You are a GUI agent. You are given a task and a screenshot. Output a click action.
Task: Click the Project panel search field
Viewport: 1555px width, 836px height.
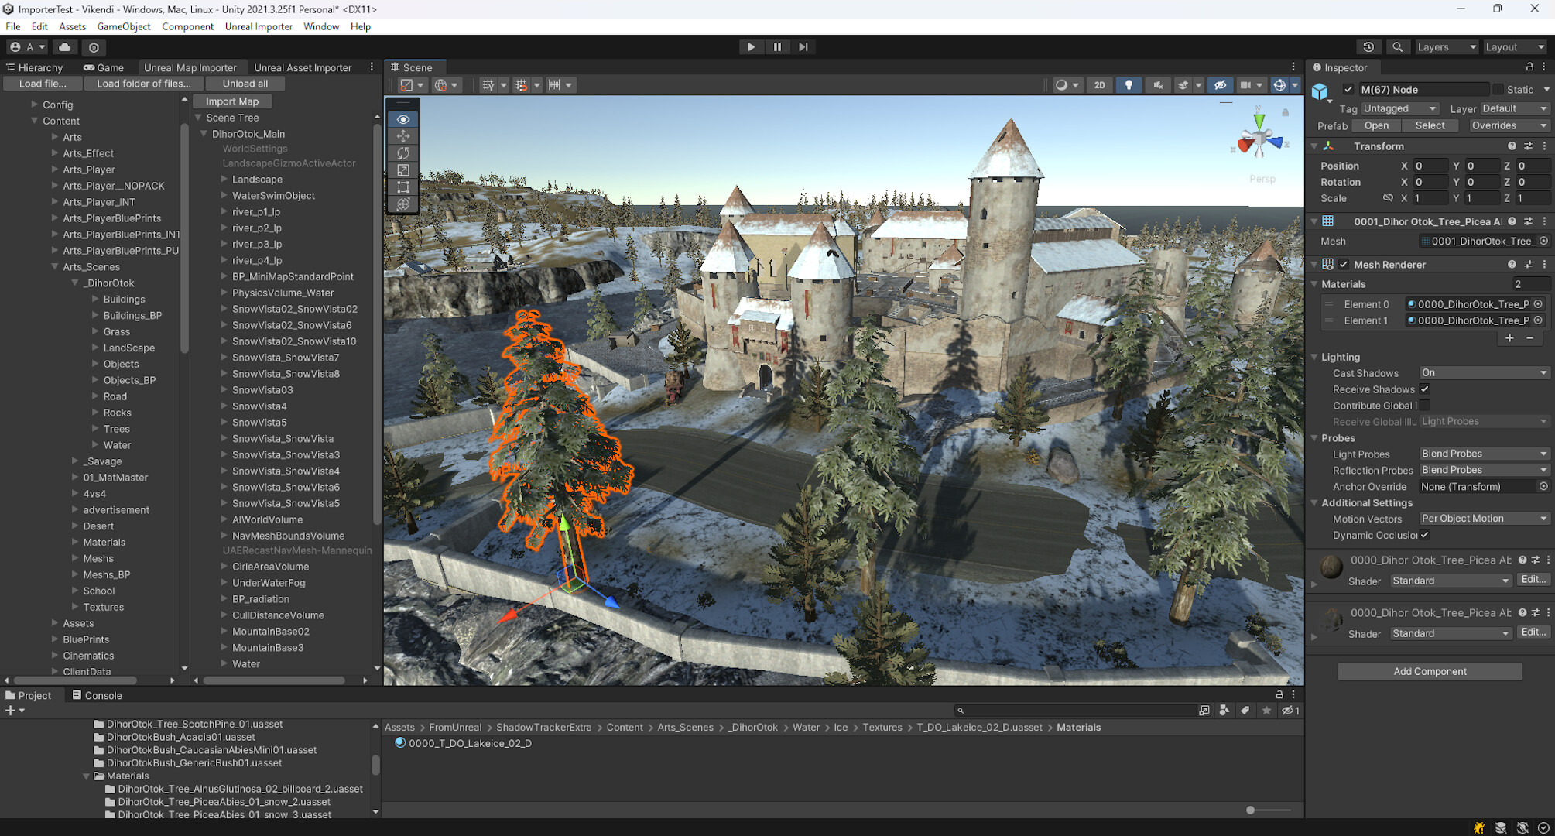[x=1076, y=710]
